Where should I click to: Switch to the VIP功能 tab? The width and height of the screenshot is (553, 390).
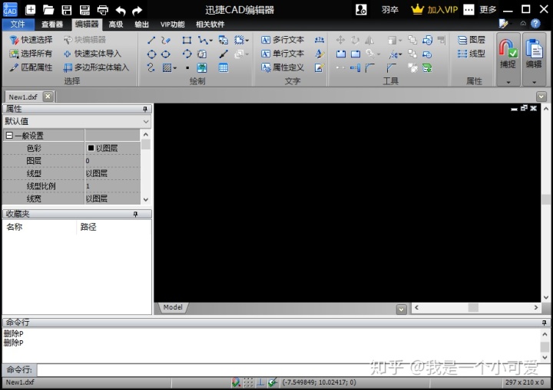[173, 25]
